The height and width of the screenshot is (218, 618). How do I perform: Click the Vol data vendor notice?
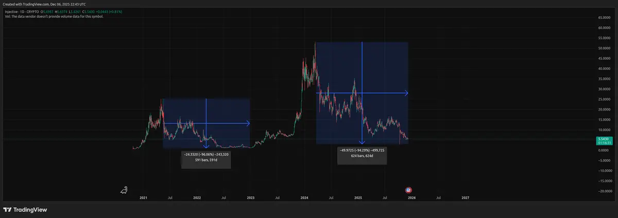[53, 16]
